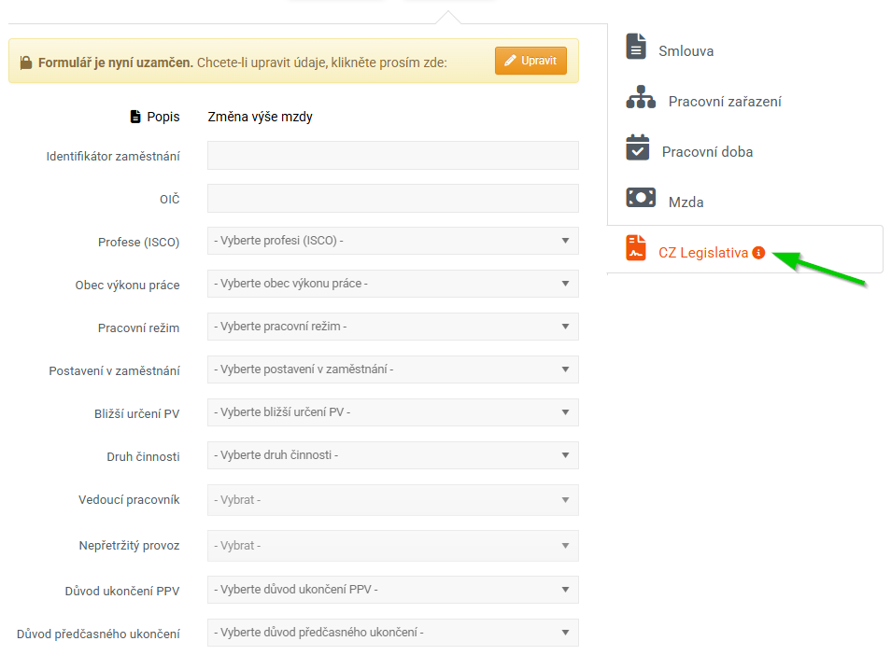Click the Popis document icon
Viewport: 891px width, 669px height.
tap(135, 118)
